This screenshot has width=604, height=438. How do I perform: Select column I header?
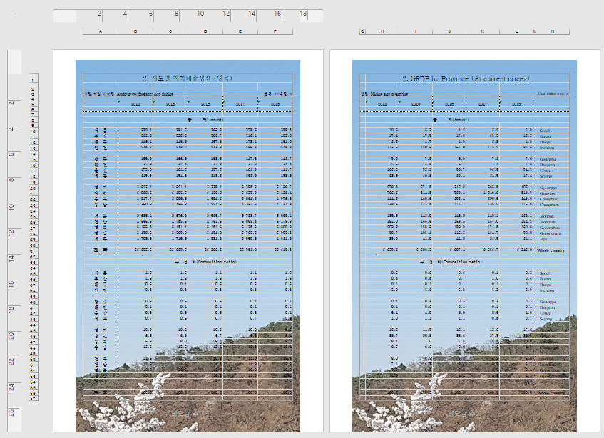(x=416, y=31)
